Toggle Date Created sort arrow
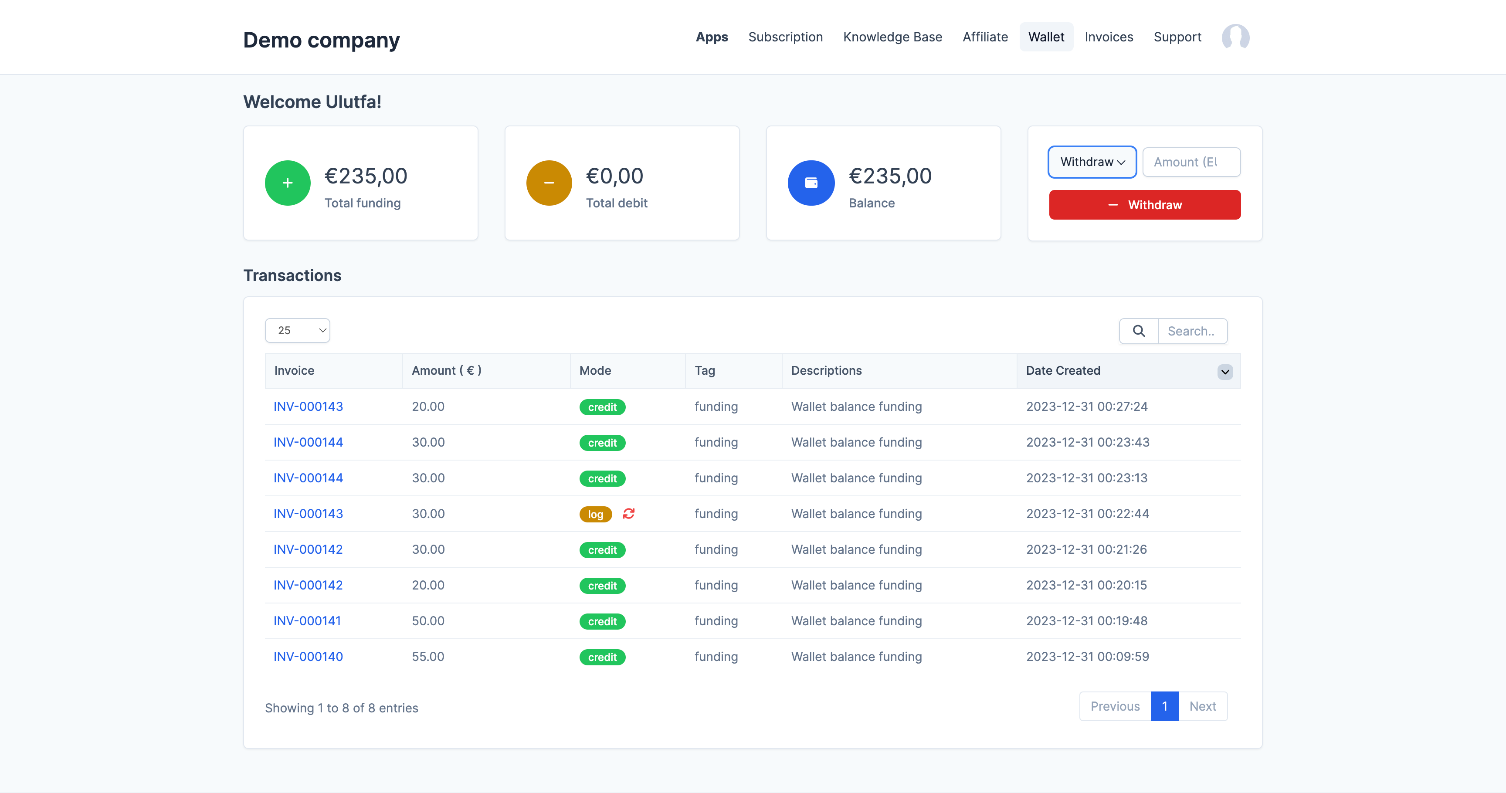This screenshot has width=1506, height=793. pyautogui.click(x=1225, y=372)
